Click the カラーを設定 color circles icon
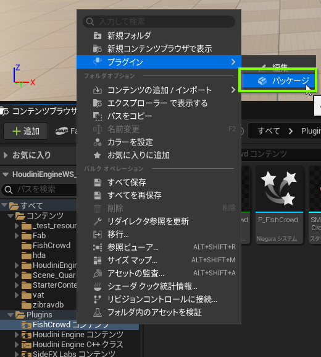Image resolution: width=321 pixels, height=357 pixels. click(x=98, y=142)
